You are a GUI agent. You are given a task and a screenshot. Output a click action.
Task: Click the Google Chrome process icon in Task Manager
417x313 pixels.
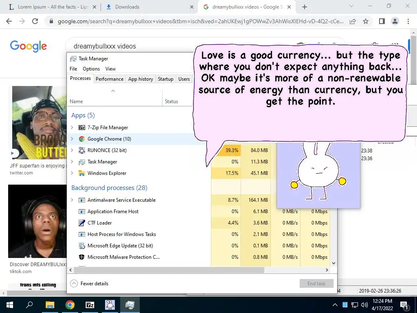tap(81, 139)
